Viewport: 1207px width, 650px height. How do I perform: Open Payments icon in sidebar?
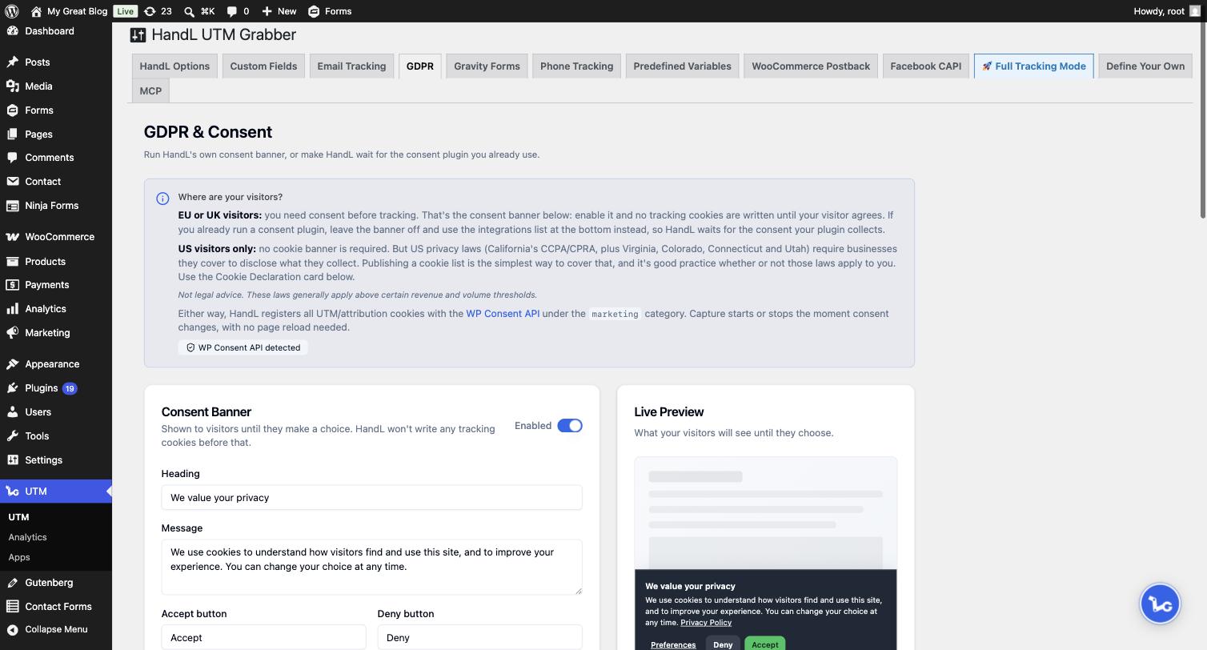(x=12, y=285)
